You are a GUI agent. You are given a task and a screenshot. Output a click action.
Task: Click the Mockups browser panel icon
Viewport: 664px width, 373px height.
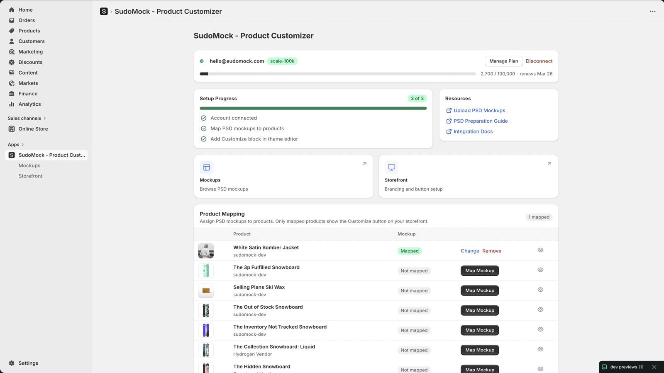(x=206, y=167)
